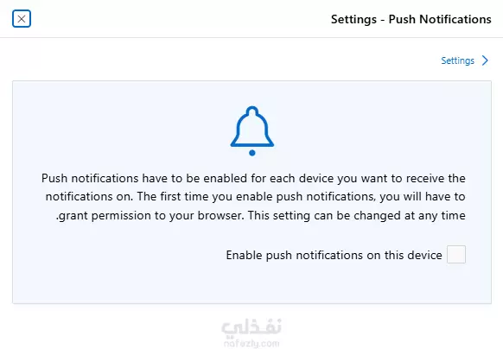The width and height of the screenshot is (503, 349).
Task: Click the 'Enable push notifications on this device' label
Action: click(x=334, y=256)
